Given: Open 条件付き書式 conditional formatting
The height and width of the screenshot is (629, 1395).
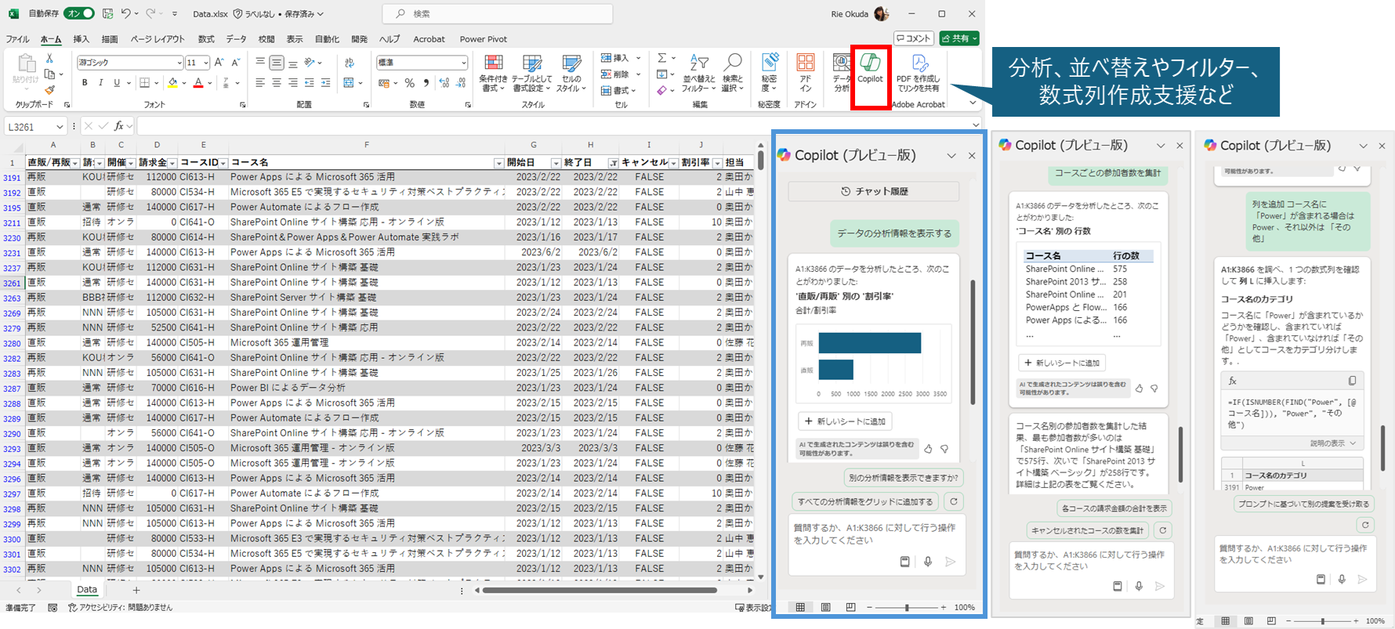Looking at the screenshot, I should click(493, 73).
